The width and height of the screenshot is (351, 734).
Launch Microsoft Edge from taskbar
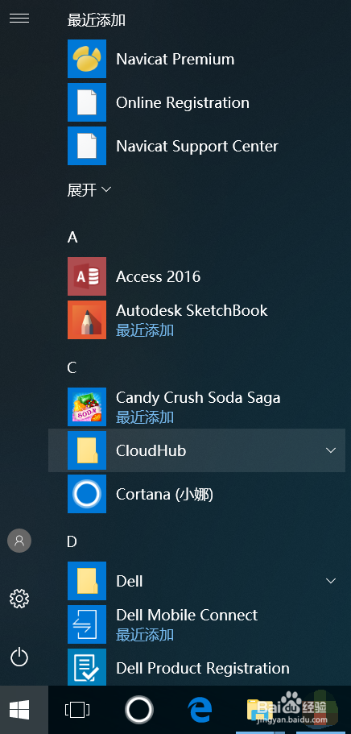pos(200,710)
